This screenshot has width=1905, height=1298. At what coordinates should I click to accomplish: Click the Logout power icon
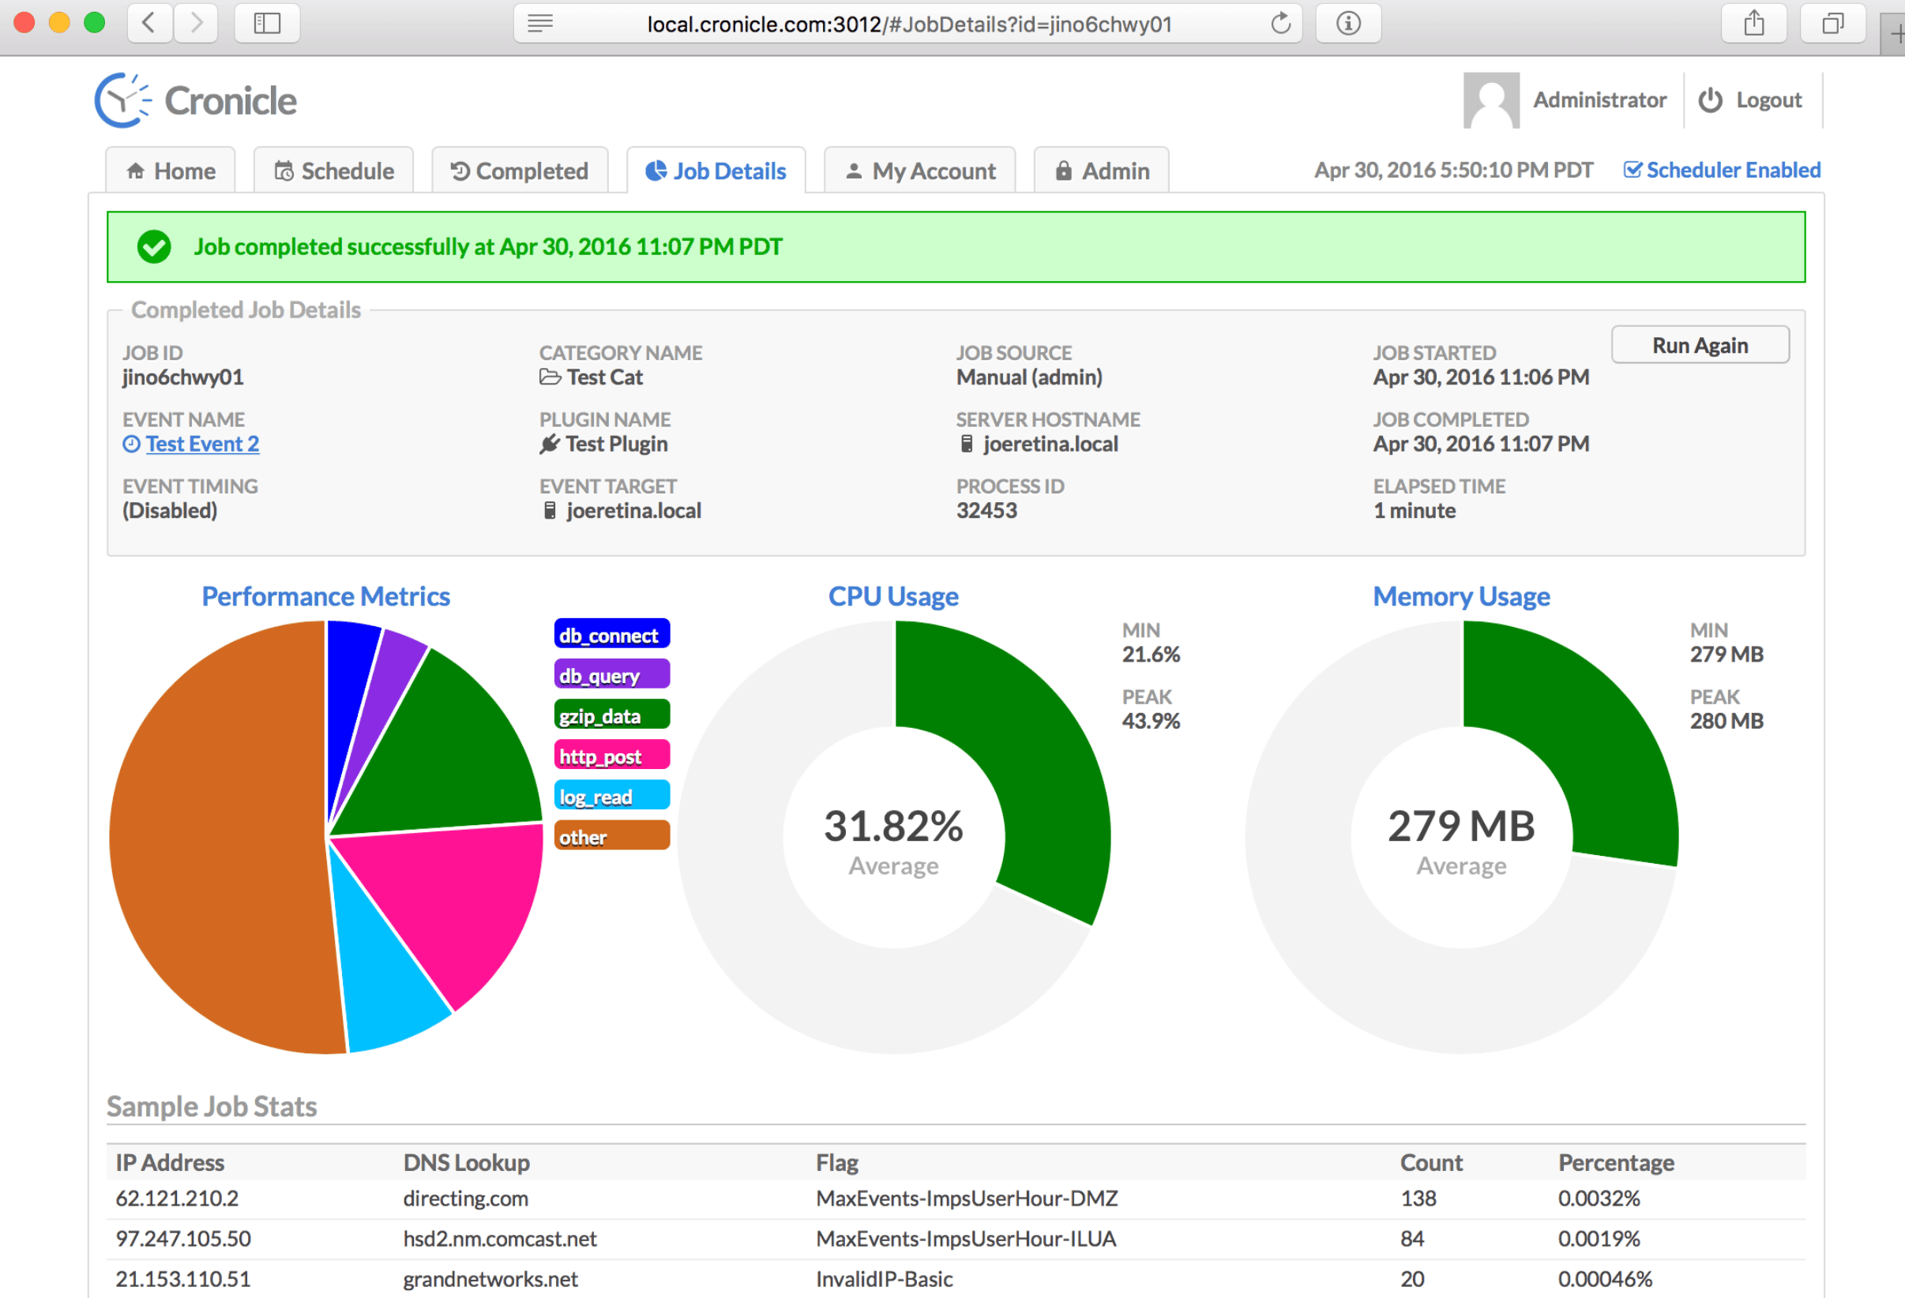[x=1710, y=100]
